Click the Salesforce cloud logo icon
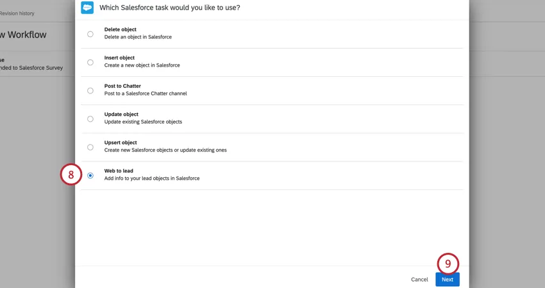Viewport: 545px width, 288px height. point(87,8)
